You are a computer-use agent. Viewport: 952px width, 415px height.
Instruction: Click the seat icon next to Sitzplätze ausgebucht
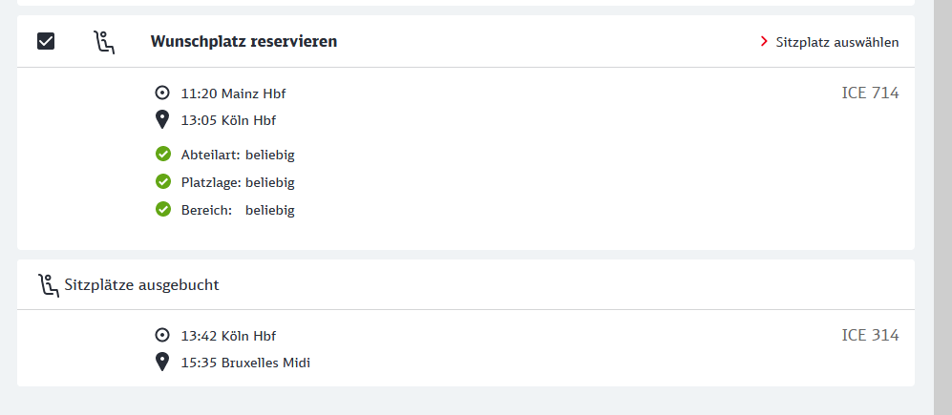coord(48,284)
